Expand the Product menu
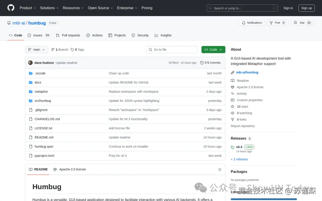Image resolution: width=322 pixels, height=201 pixels. point(28,8)
